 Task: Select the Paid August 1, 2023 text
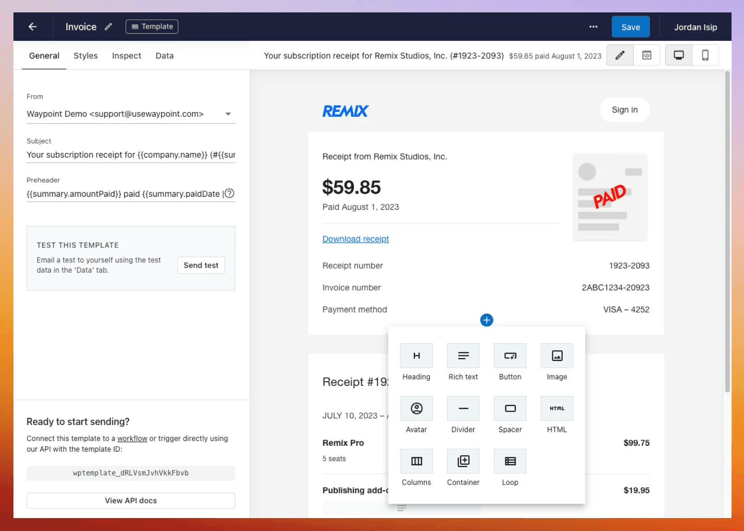[x=361, y=207]
